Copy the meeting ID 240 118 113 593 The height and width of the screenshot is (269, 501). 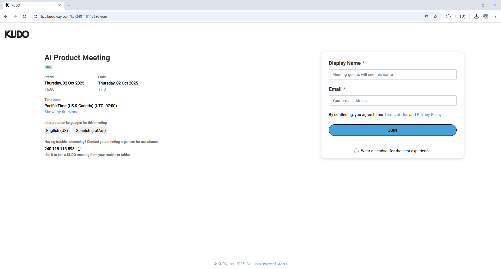pos(80,149)
